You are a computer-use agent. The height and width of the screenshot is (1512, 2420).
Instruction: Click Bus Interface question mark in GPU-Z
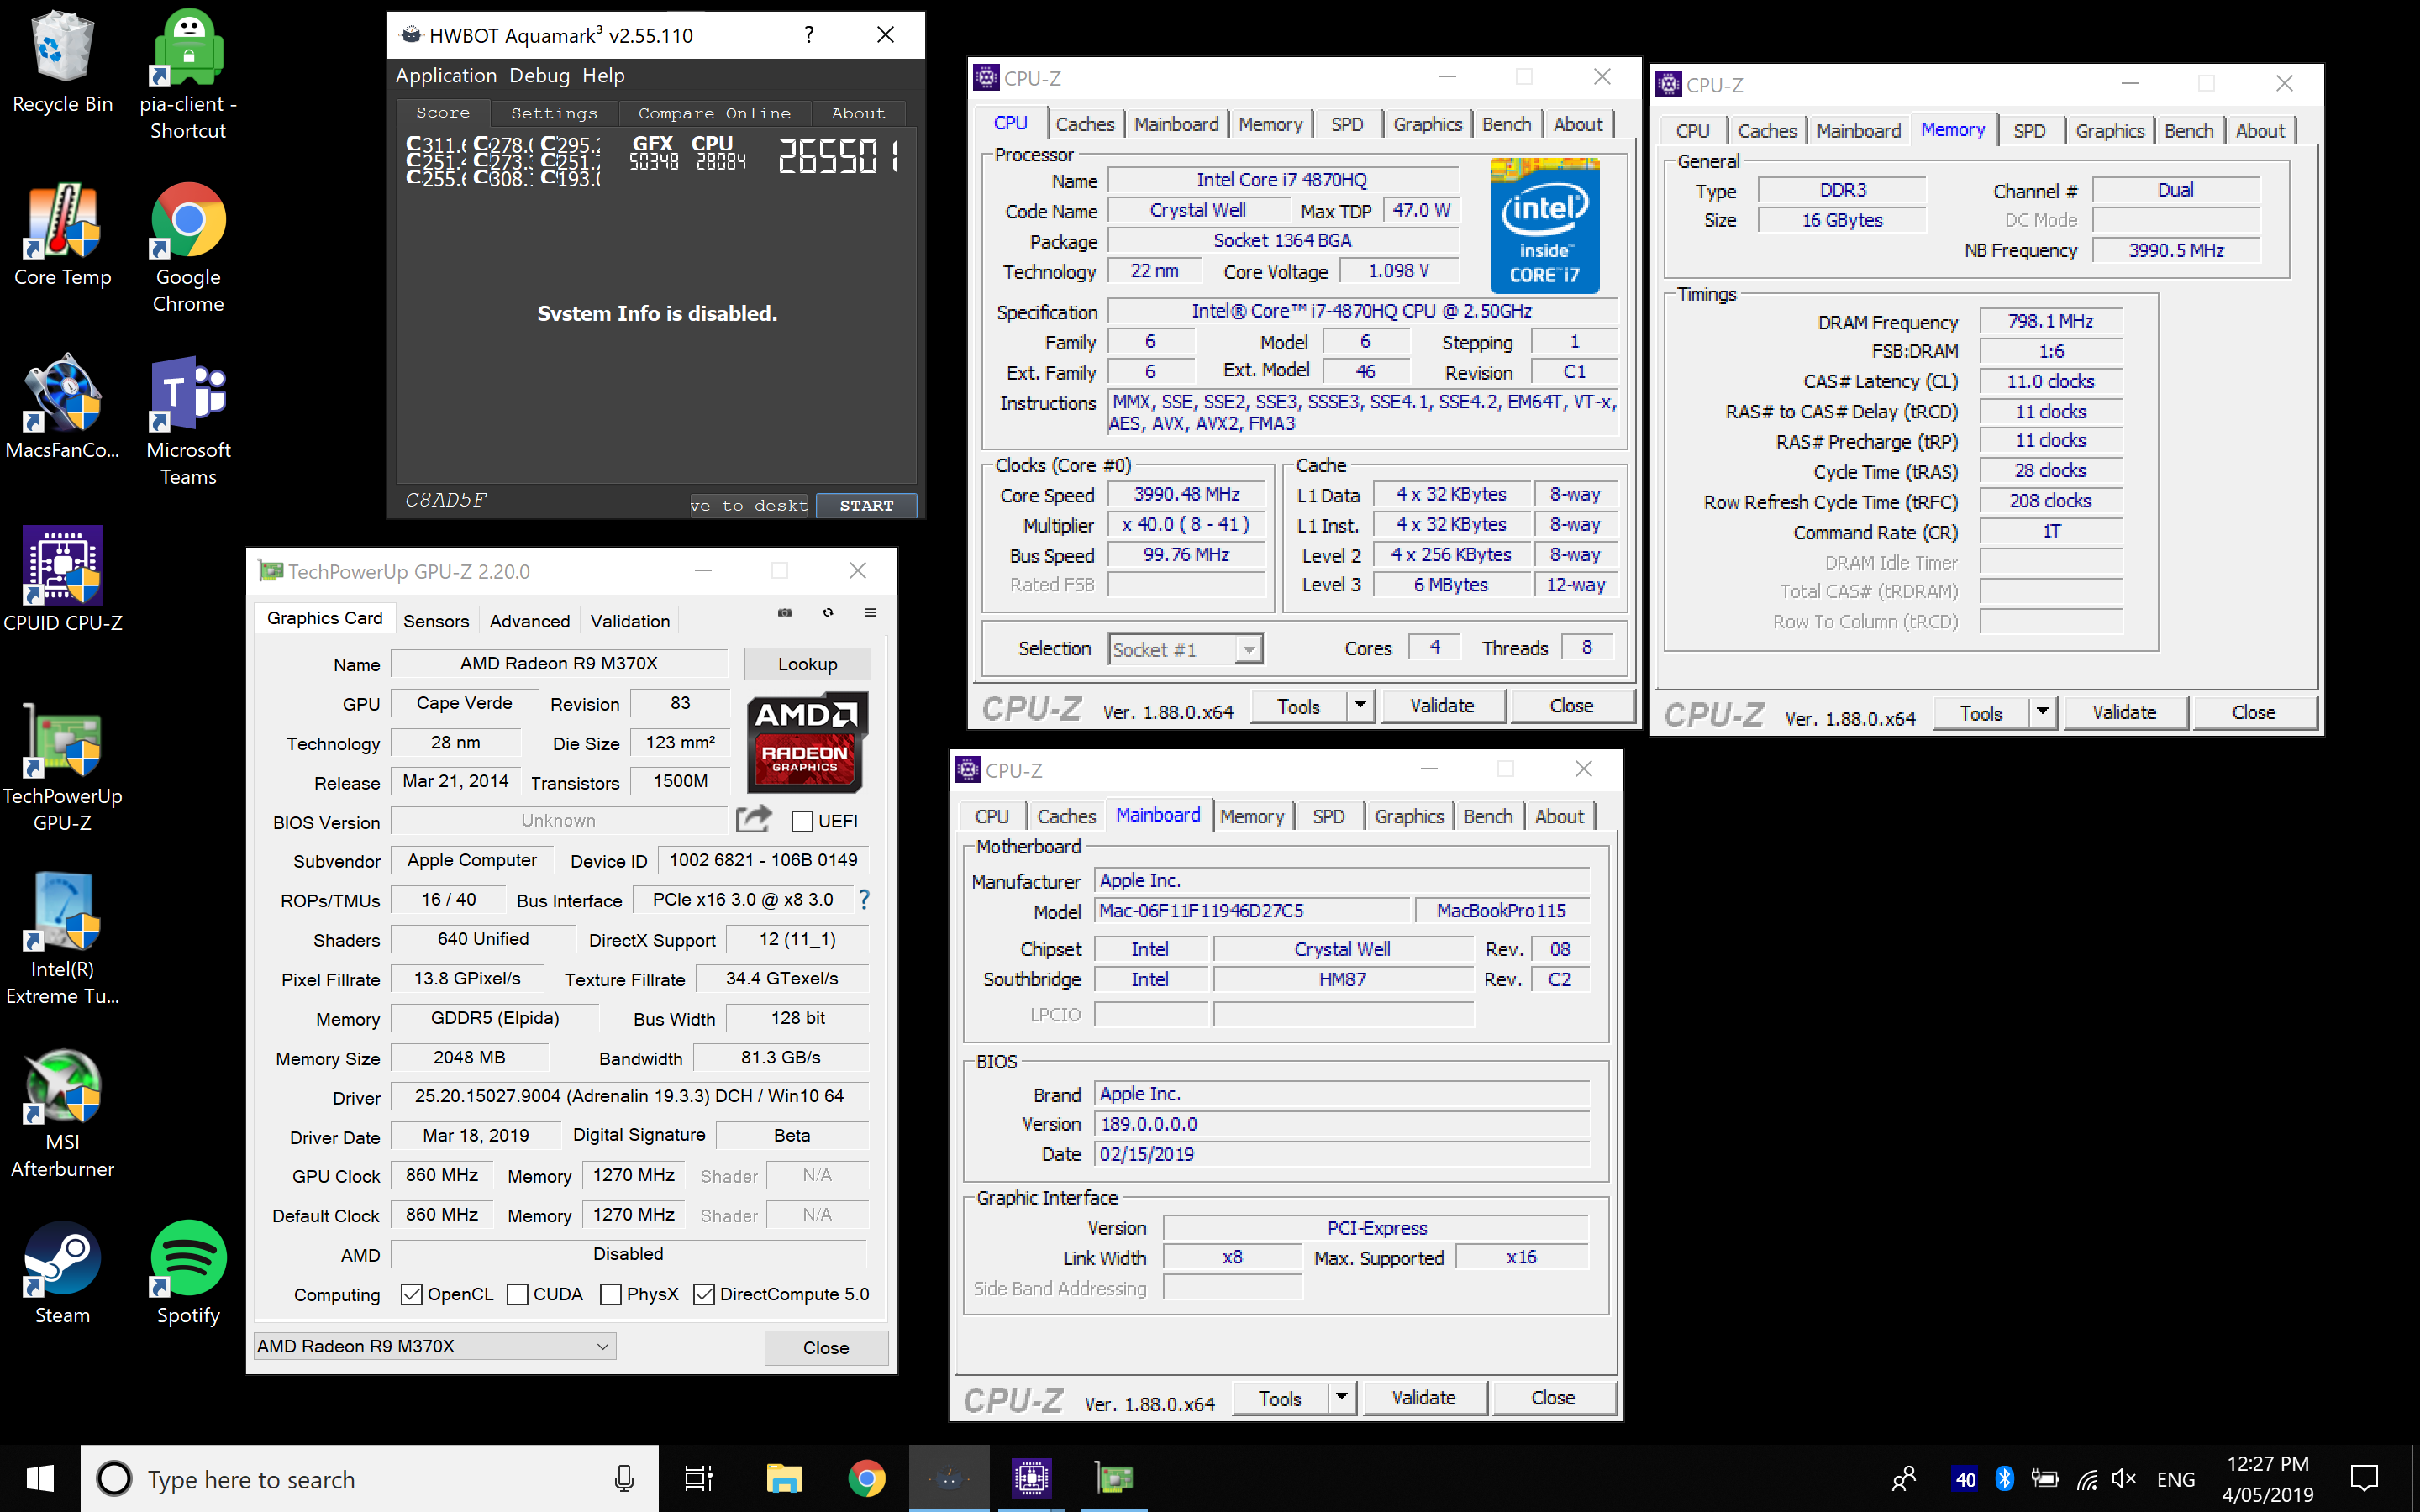tap(864, 899)
